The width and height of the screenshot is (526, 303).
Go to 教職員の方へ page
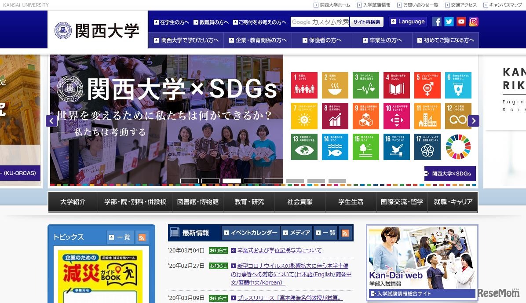coord(211,22)
